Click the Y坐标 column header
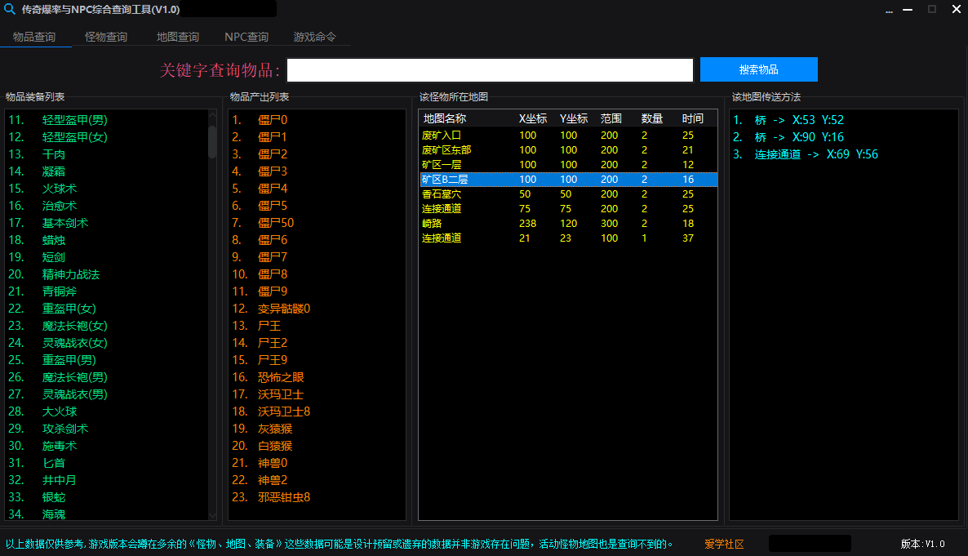This screenshot has width=968, height=556. [574, 118]
